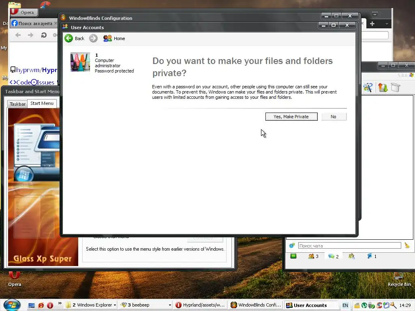Open the hyprwm/Hyprland repository link
Image resolution: width=415 pixels, height=311 pixels.
click(36, 70)
